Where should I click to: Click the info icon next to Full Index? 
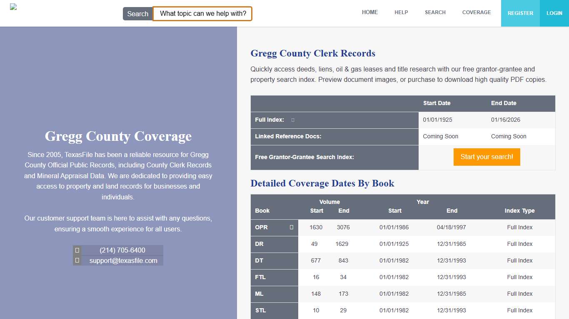tap(292, 120)
